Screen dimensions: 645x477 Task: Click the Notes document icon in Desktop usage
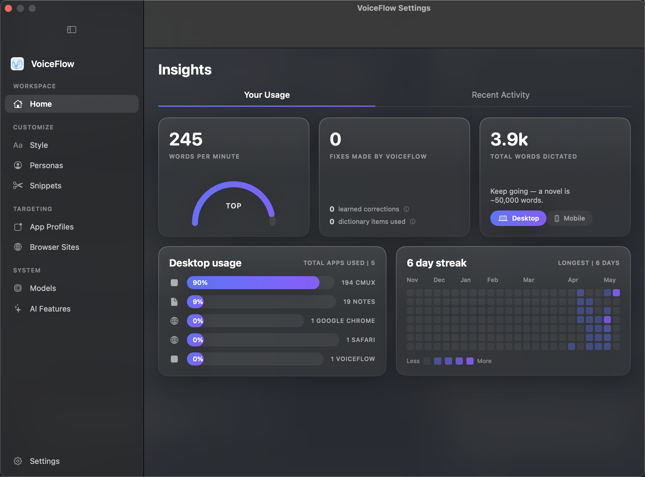pos(174,302)
